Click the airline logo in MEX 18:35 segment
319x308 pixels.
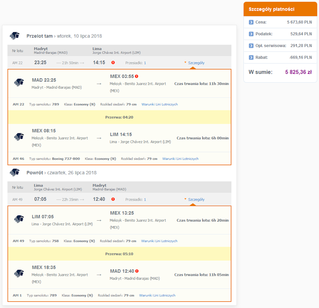point(19,274)
